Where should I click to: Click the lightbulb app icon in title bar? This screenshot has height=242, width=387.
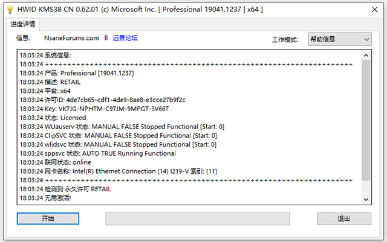9,10
